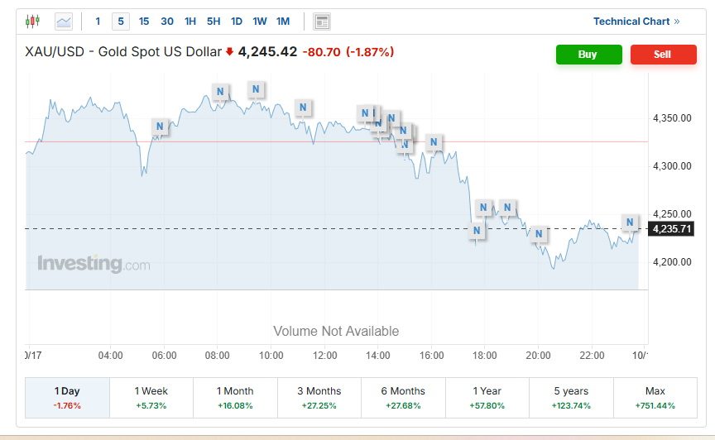
Task: Open the news marker near 08:00
Action: tap(220, 91)
